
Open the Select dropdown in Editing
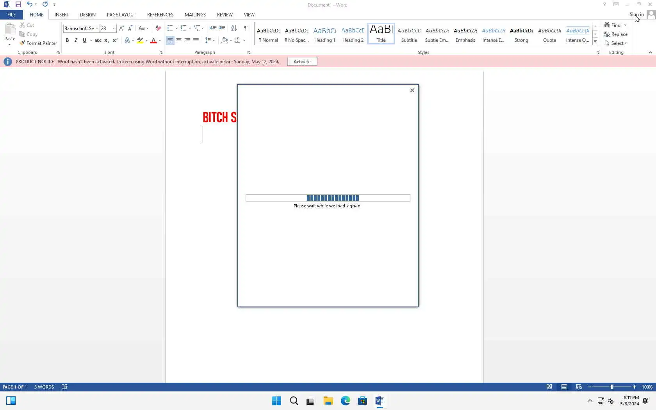pyautogui.click(x=616, y=43)
